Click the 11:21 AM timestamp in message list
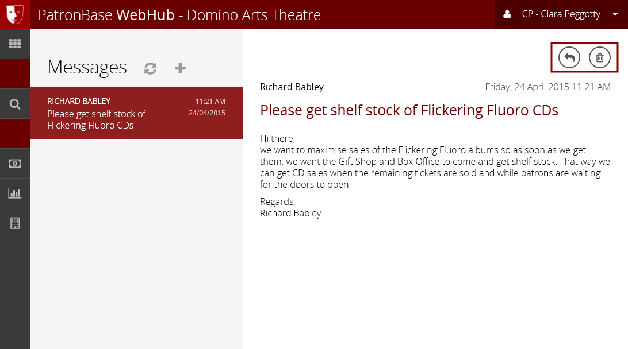This screenshot has height=349, width=628. [x=210, y=101]
